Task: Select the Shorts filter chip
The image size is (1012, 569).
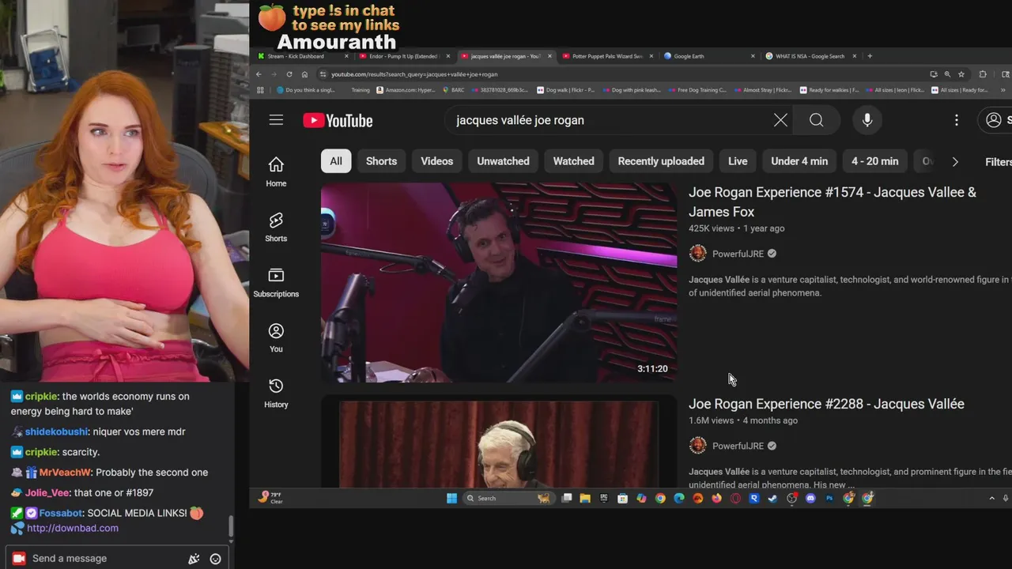Action: pos(381,161)
